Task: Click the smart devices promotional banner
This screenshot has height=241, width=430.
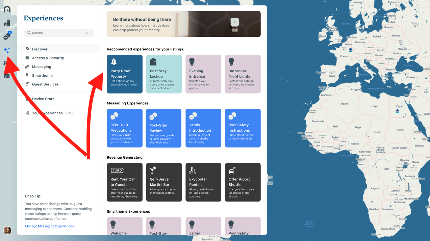Action: pyautogui.click(x=183, y=24)
